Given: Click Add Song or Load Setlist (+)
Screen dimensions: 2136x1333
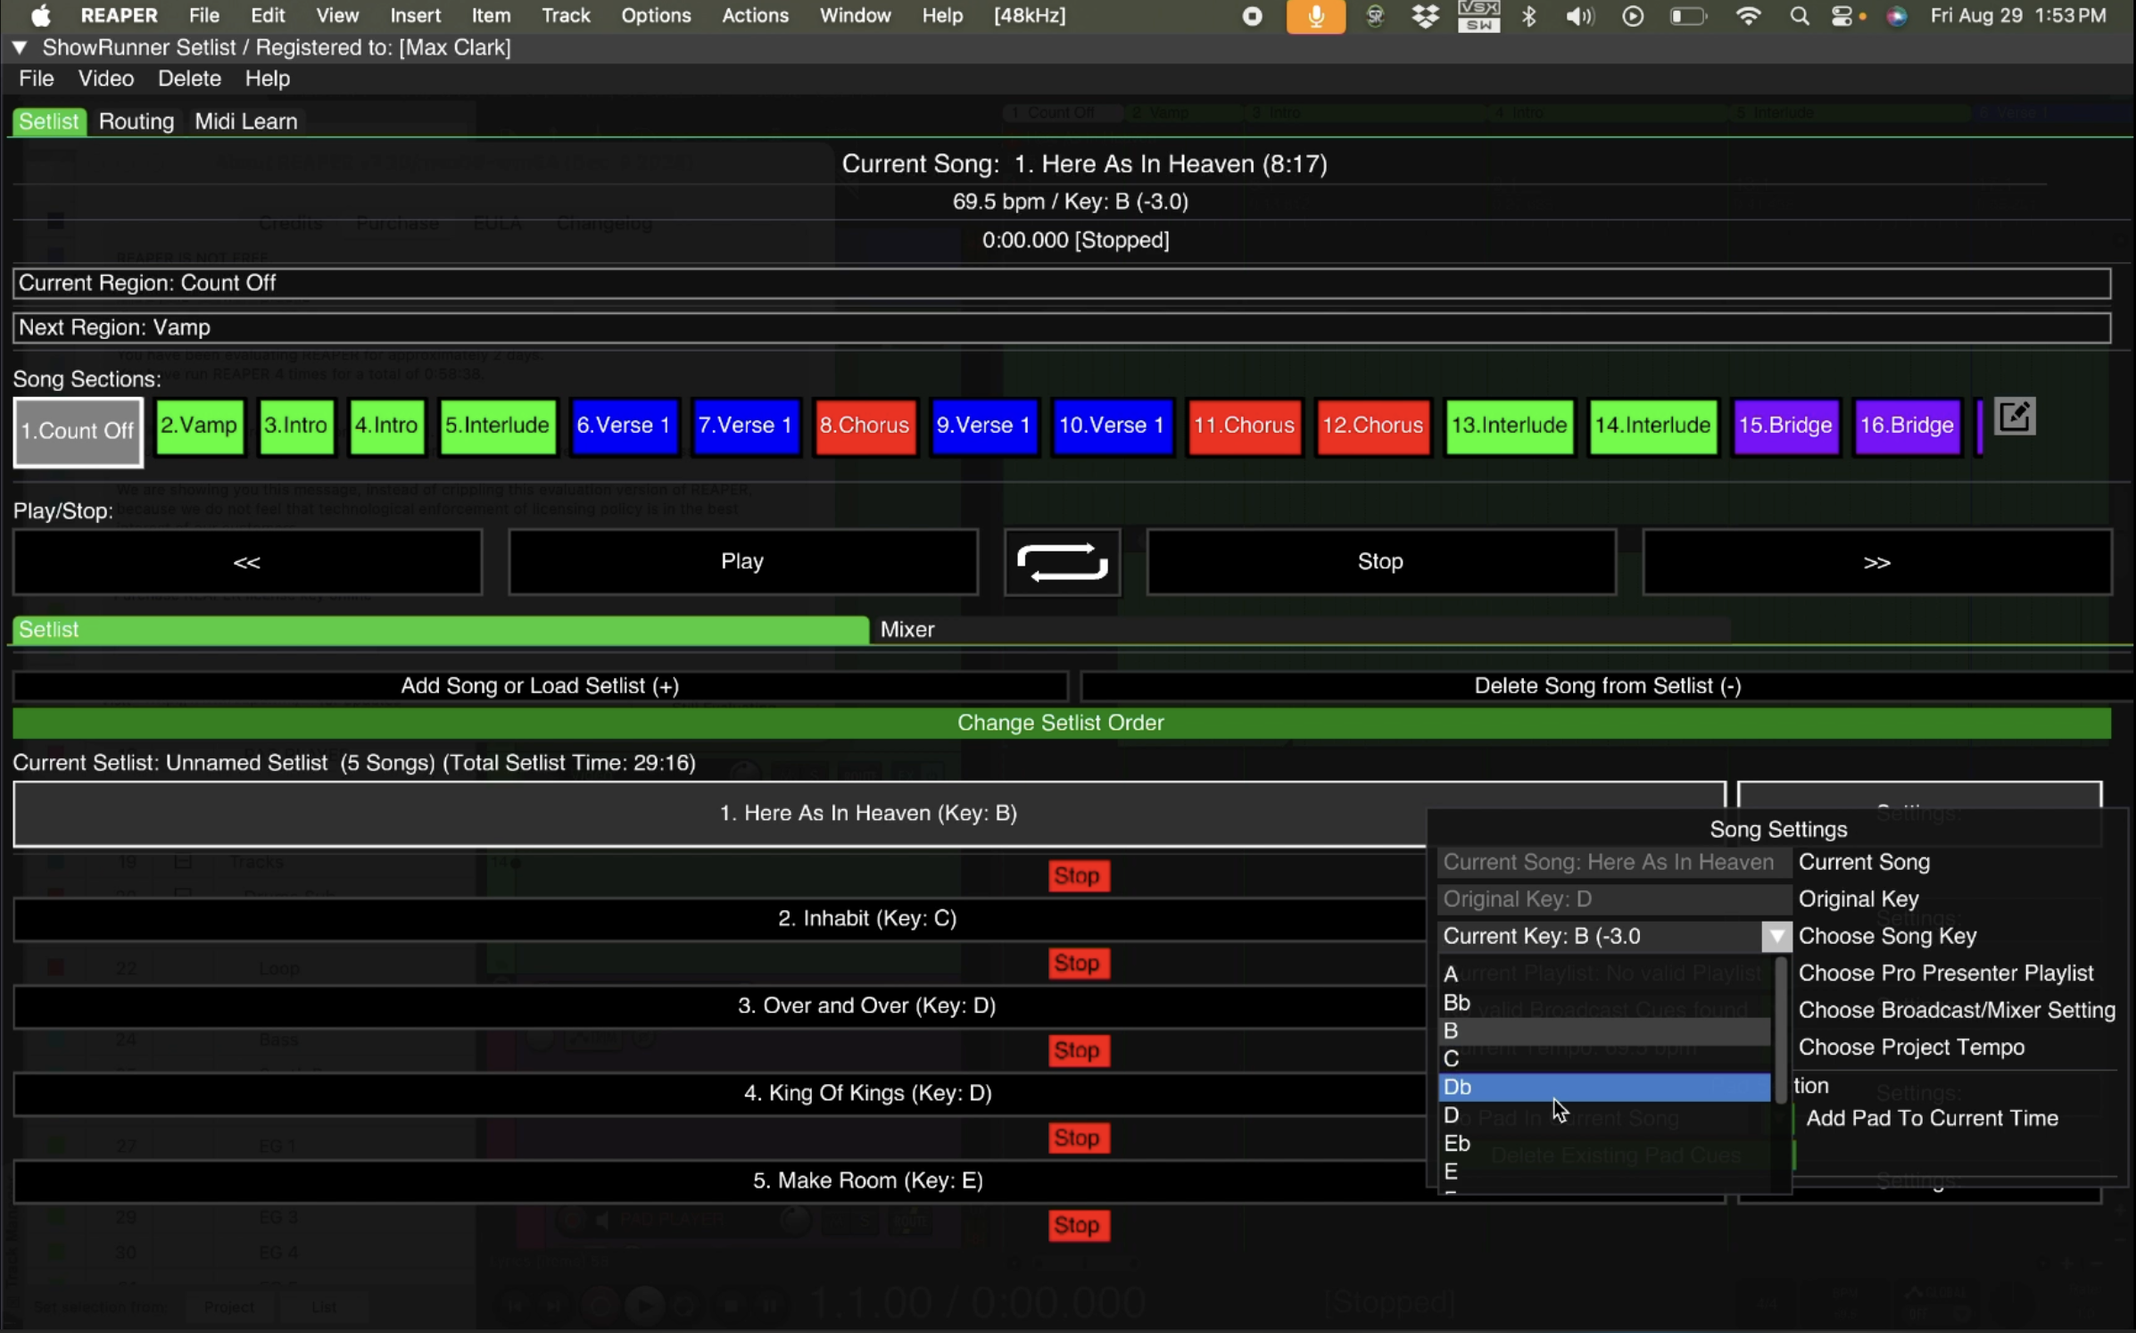Looking at the screenshot, I should 539,685.
